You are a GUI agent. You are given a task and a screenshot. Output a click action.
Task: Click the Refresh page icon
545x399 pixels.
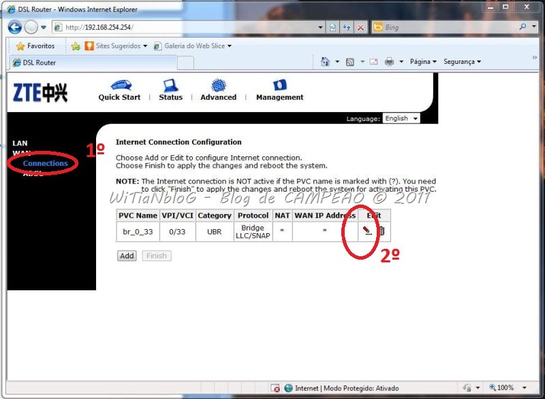click(x=347, y=27)
